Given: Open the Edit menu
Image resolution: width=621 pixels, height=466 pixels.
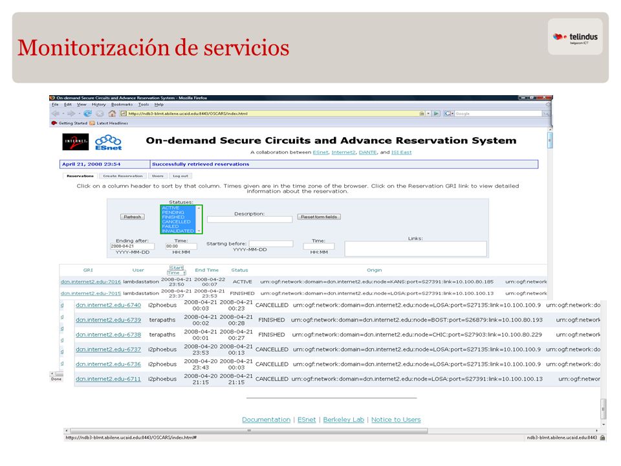Looking at the screenshot, I should [x=68, y=105].
